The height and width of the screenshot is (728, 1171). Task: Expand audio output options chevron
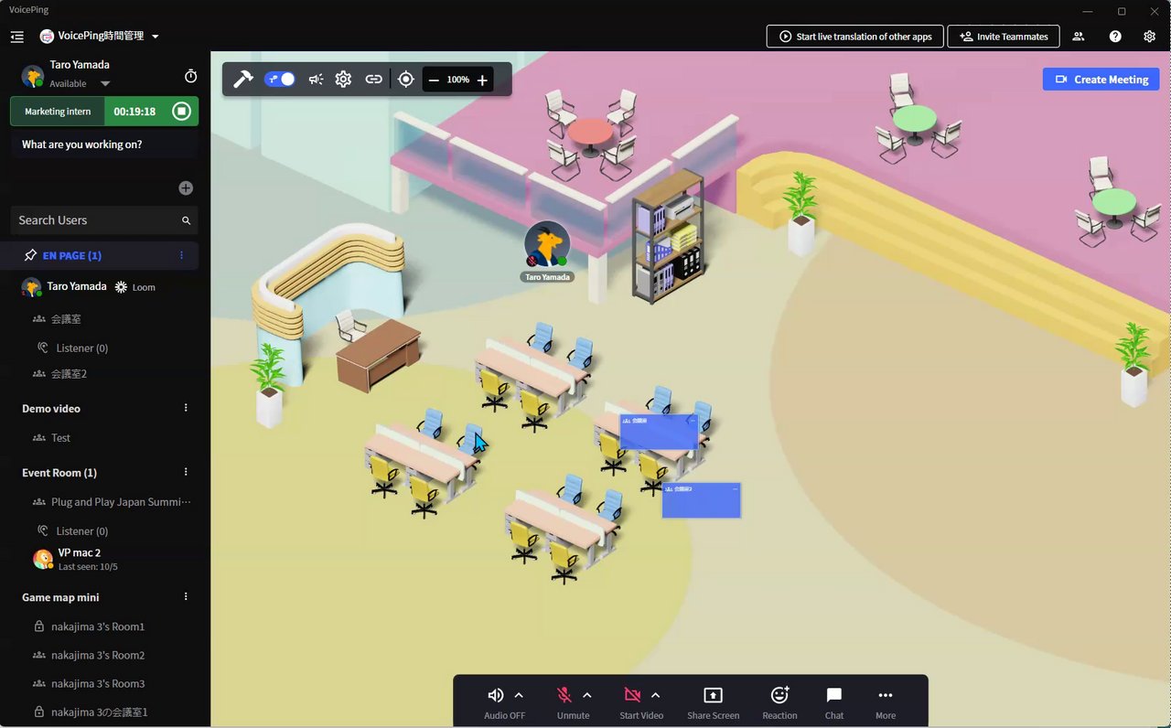point(519,695)
